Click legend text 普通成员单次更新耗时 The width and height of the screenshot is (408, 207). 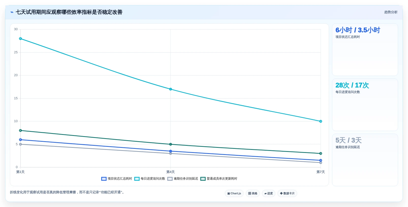(222, 179)
